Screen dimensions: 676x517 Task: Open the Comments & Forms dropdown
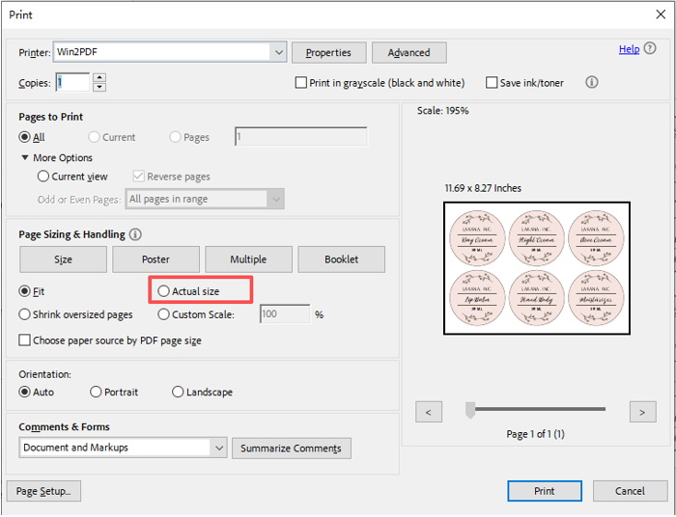click(217, 448)
